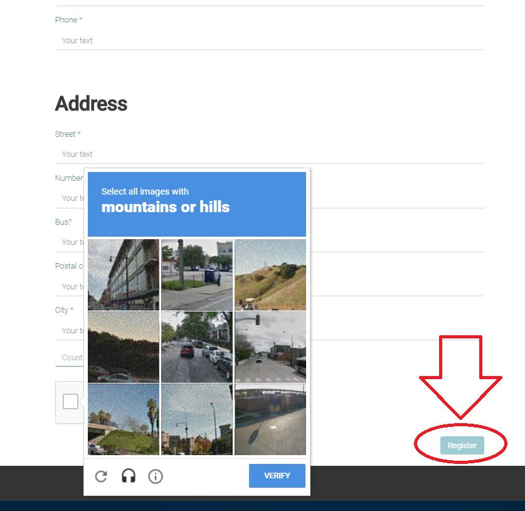Click the blue captcha instruction banner

pyautogui.click(x=197, y=204)
